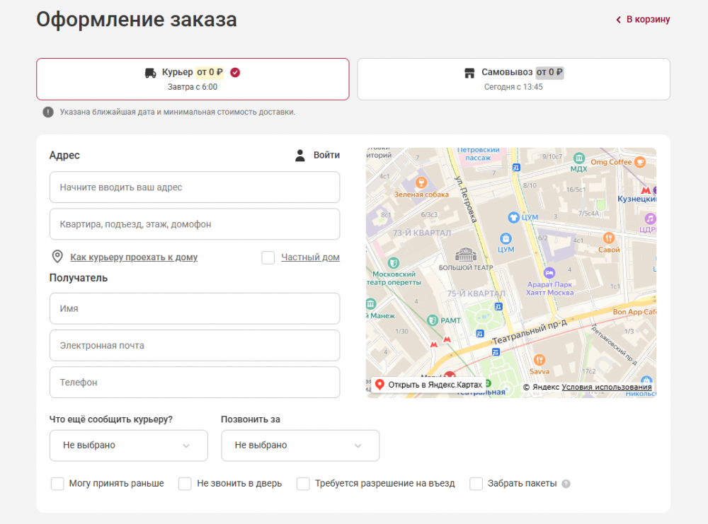Viewport: 708px width, 524px height.
Task: Select the Курьер delivery tab
Action: (x=193, y=79)
